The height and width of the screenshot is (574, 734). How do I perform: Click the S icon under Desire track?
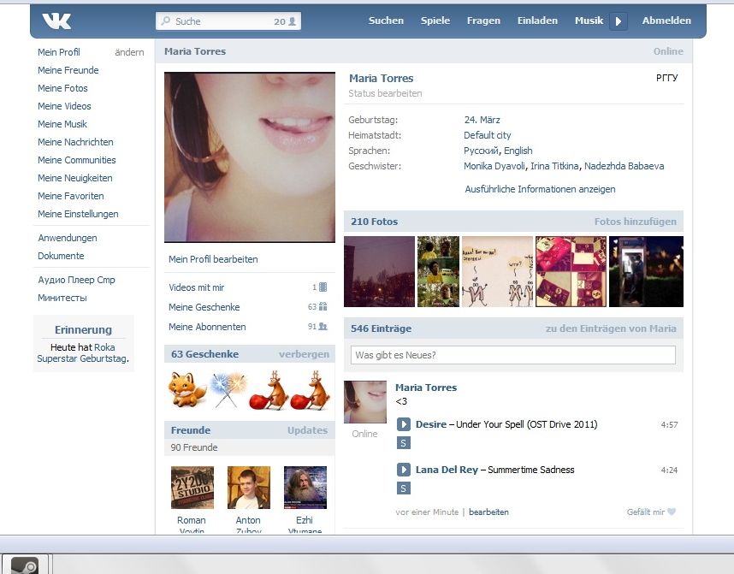pyautogui.click(x=404, y=443)
